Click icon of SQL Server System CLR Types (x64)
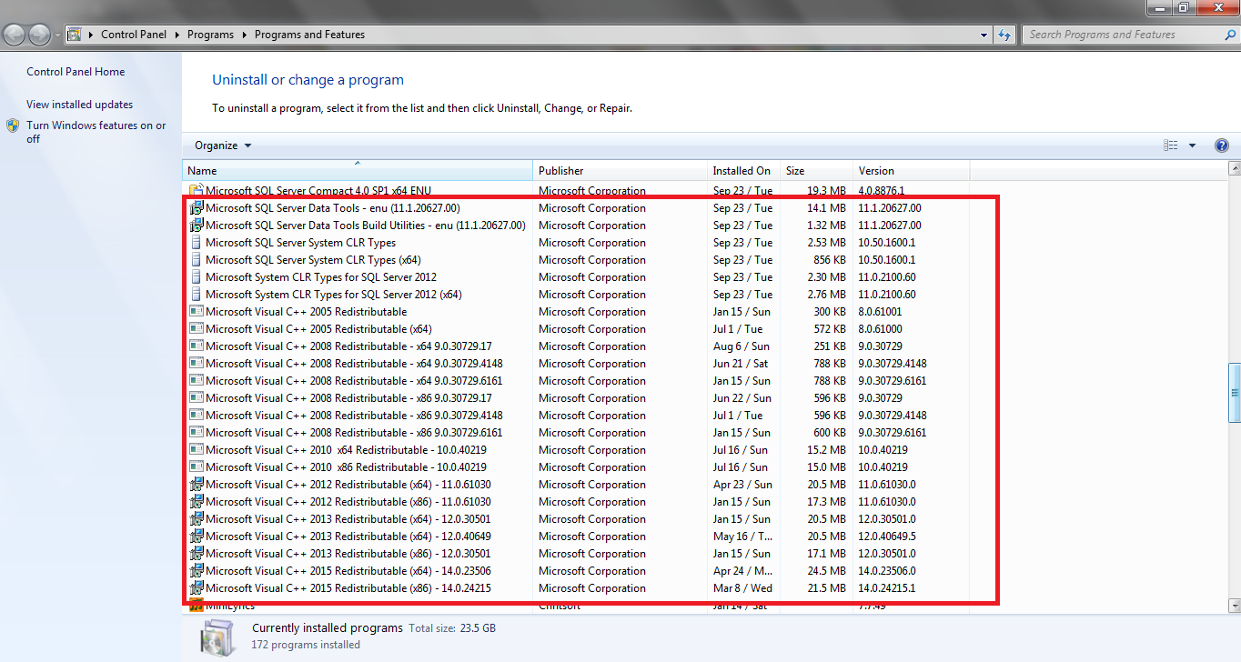Screen dimensions: 1241x662 [x=196, y=260]
